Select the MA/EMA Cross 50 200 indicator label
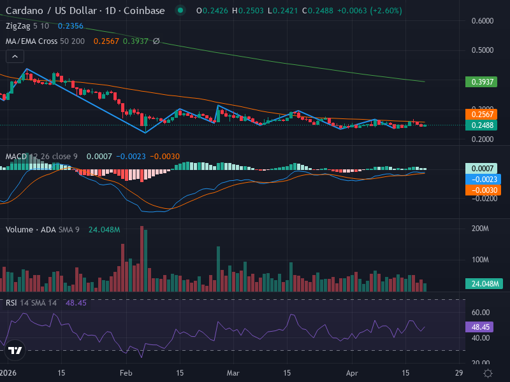This screenshot has height=382, width=510. point(45,41)
